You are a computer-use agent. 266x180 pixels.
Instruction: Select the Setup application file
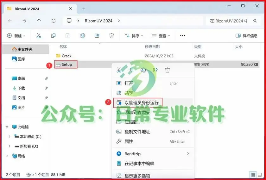tap(64, 65)
